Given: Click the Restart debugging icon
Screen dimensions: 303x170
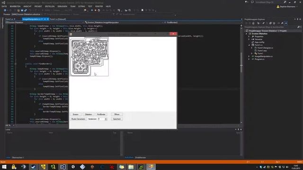Looking at the screenshot, I should click(99, 10).
